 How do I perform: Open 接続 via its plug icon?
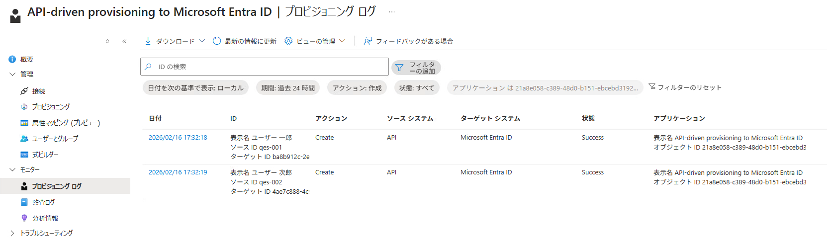pos(24,91)
